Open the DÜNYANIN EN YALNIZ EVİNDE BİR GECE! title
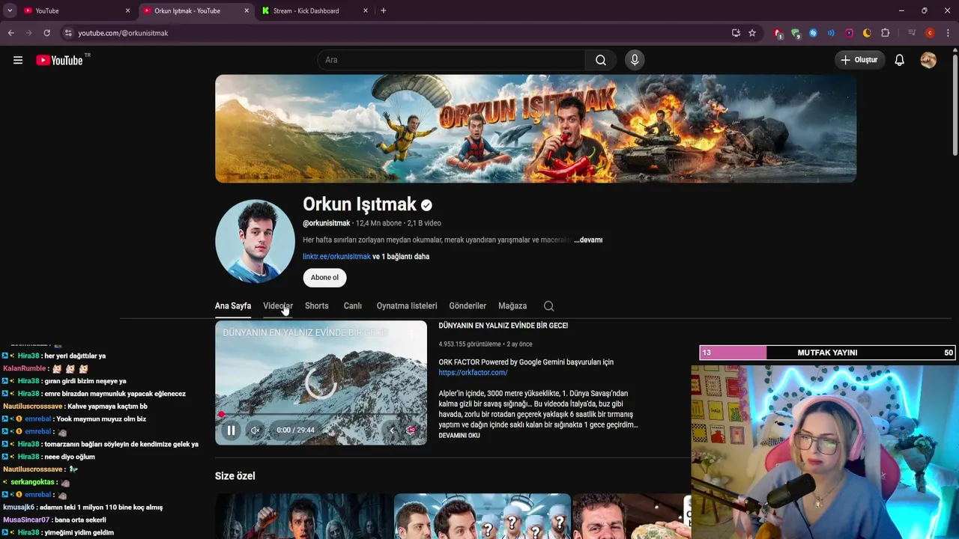The width and height of the screenshot is (959, 539). click(x=503, y=326)
